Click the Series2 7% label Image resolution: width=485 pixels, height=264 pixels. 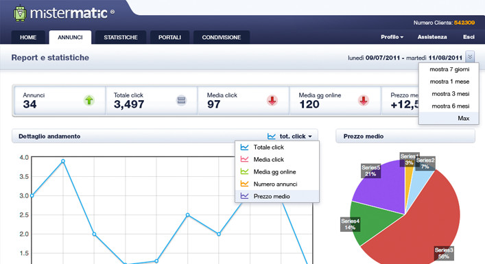(425, 163)
